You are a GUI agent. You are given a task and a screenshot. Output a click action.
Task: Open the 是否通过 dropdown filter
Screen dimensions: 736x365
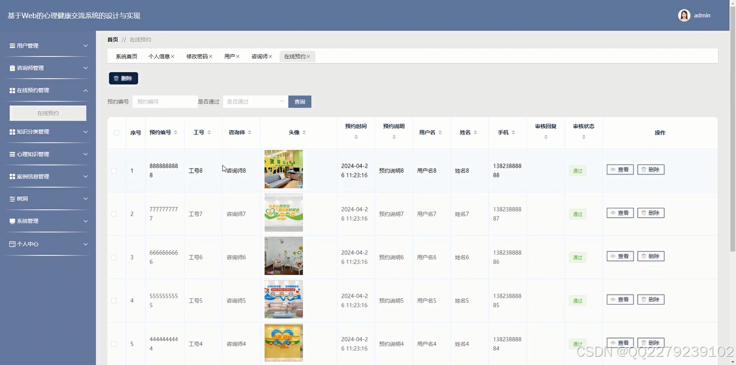point(254,101)
